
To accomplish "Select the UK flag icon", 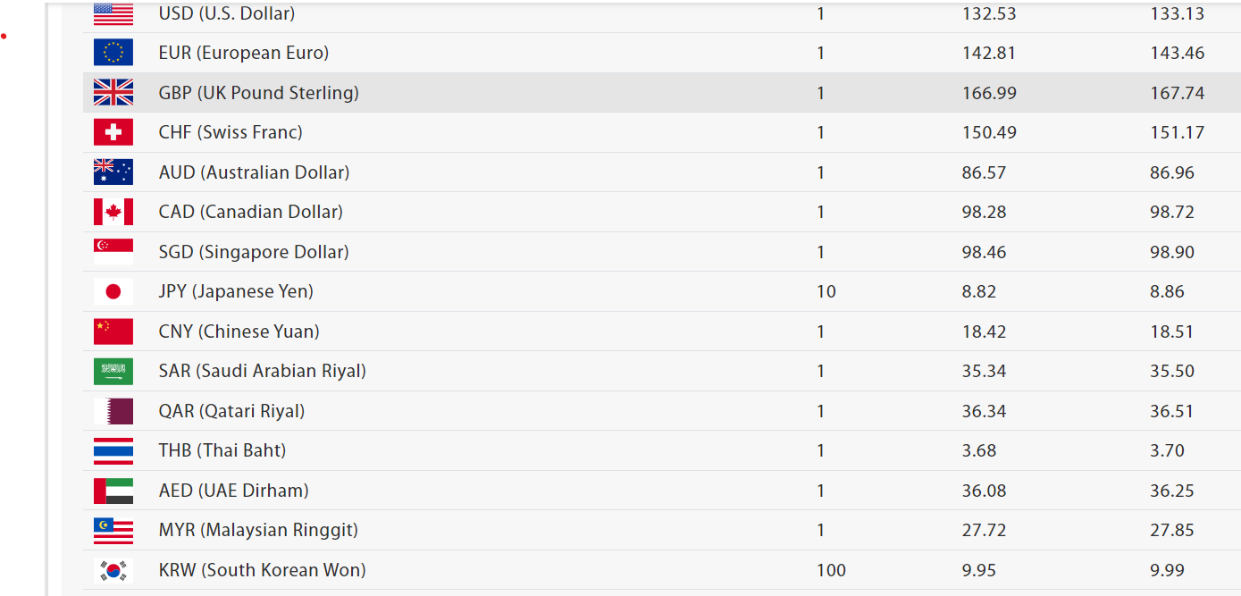I will point(113,93).
